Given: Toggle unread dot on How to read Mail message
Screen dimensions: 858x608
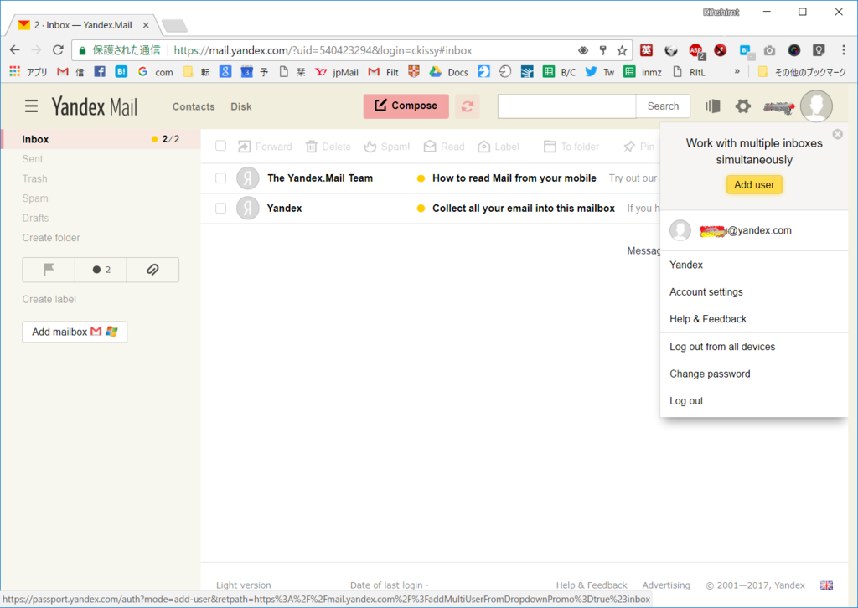Looking at the screenshot, I should pos(421,178).
